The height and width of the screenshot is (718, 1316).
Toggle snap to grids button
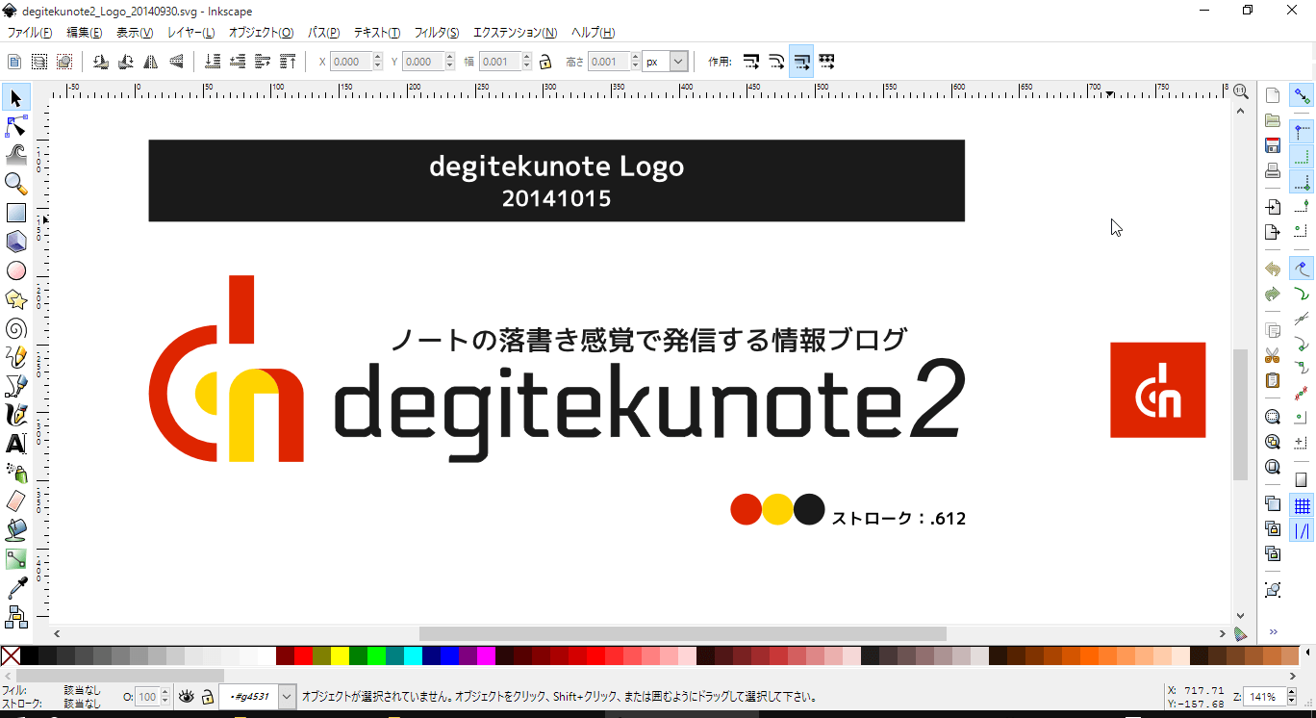(x=1302, y=506)
